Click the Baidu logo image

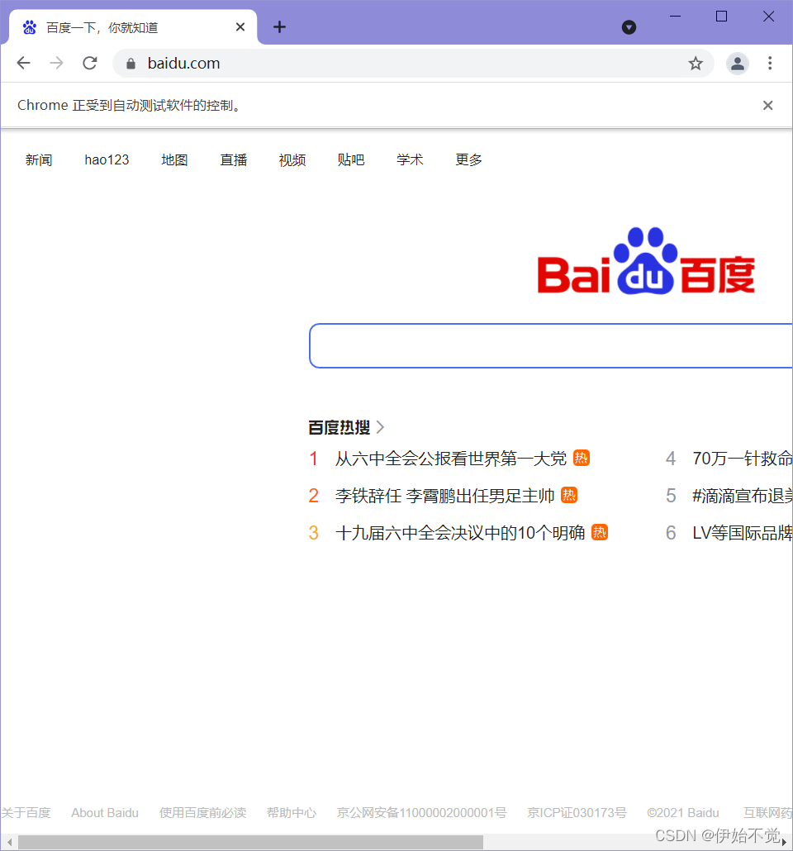tap(646, 261)
